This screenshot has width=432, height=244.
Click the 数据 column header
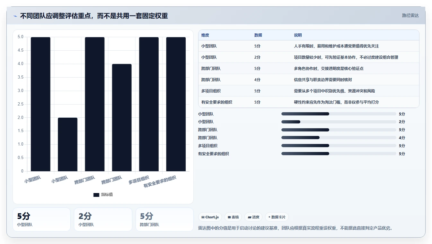coord(258,35)
